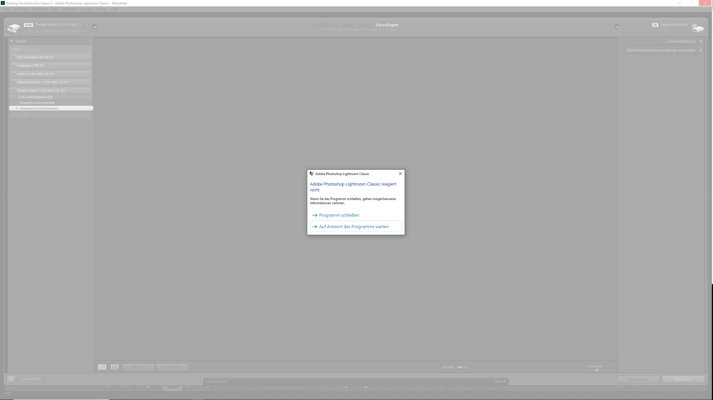Click the plus icon in Quelle panel

(90, 41)
